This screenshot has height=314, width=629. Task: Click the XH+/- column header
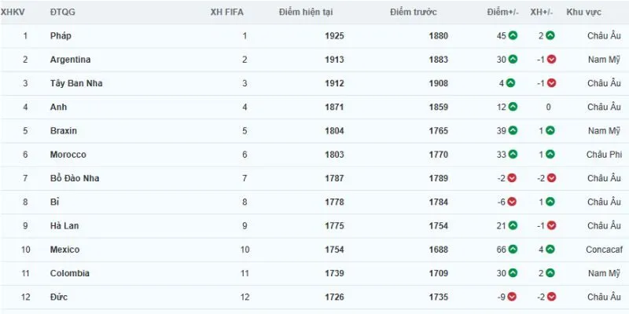(542, 13)
